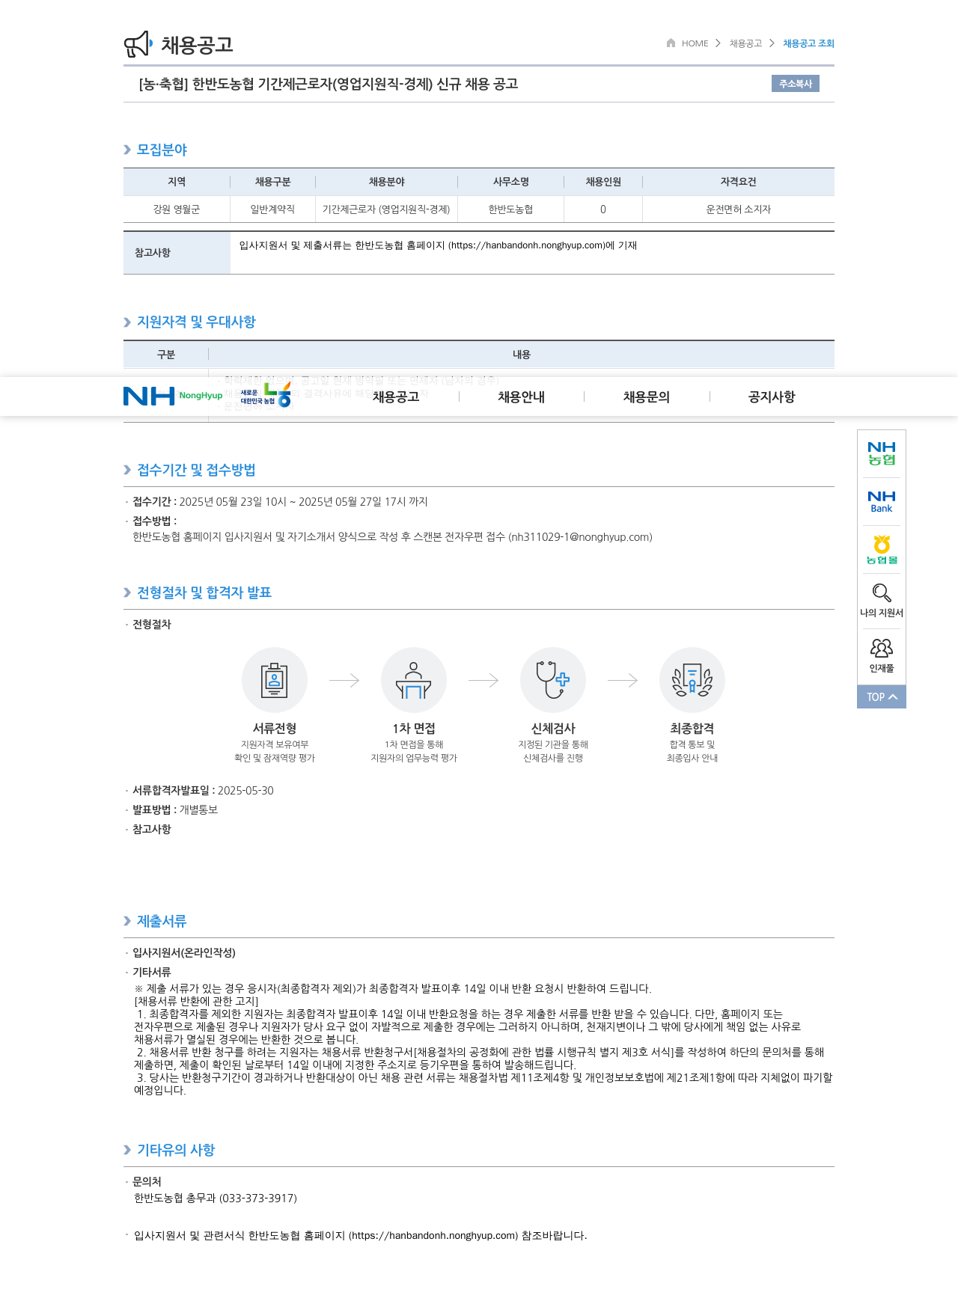Screen dimensions: 958x1292
Task: Click 일반계약직 table cell
Action: 272,209
